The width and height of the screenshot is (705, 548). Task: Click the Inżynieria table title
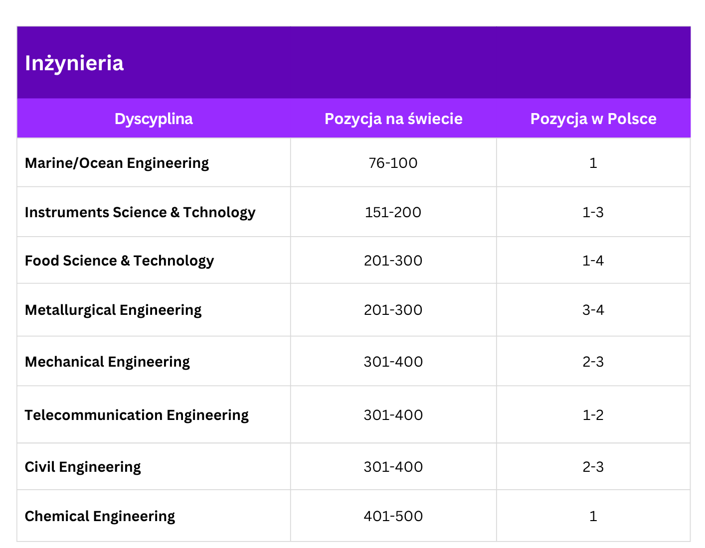point(74,63)
